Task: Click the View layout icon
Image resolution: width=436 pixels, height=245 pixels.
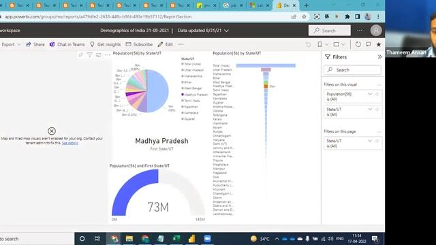Action: [x=336, y=44]
